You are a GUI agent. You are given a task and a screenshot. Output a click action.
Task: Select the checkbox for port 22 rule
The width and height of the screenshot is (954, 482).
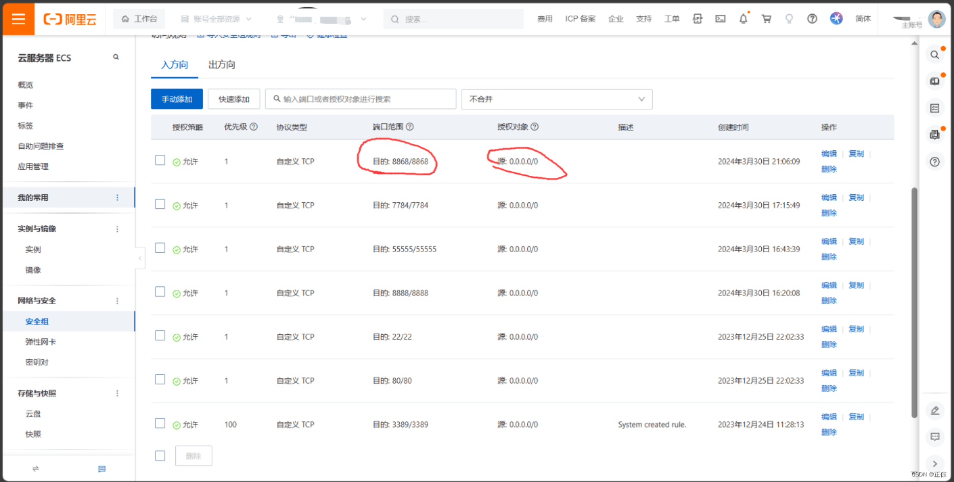[x=160, y=336]
